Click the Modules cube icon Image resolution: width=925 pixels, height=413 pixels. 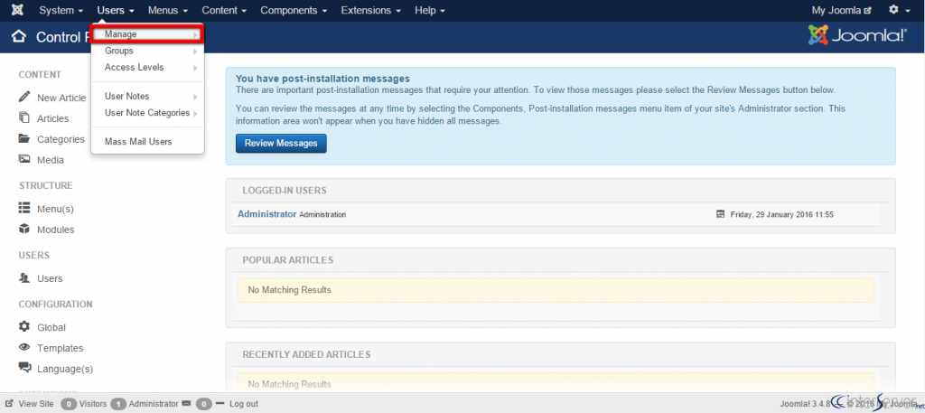click(x=24, y=229)
